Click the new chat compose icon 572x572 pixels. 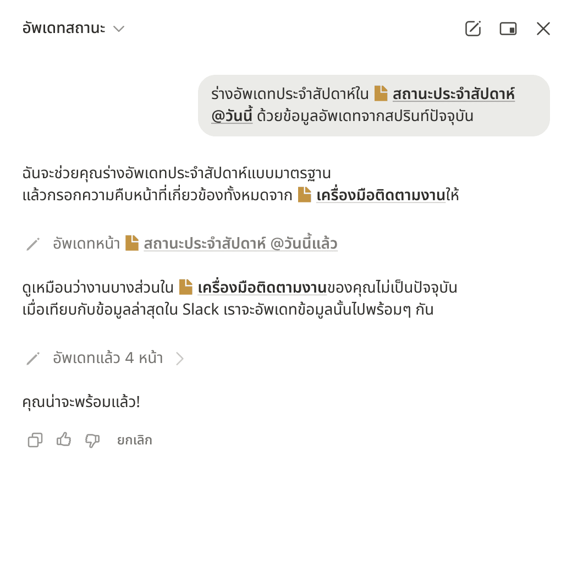[473, 29]
